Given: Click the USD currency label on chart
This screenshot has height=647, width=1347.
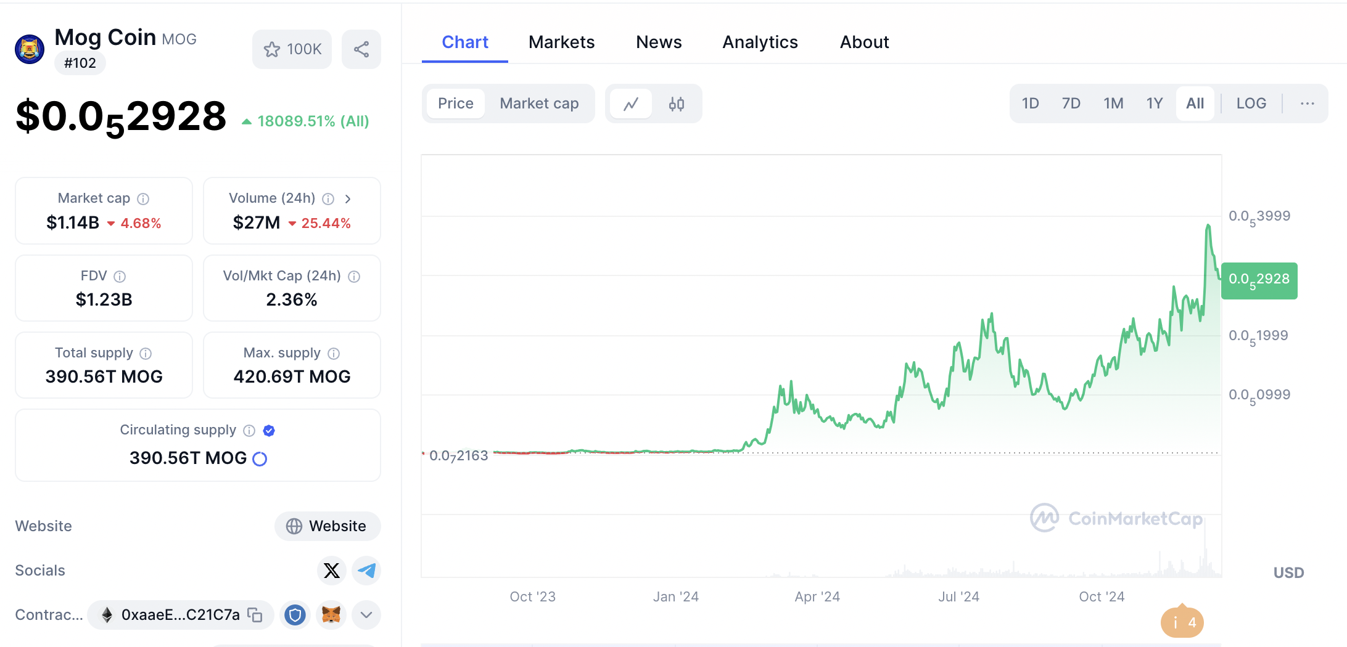Looking at the screenshot, I should point(1289,572).
